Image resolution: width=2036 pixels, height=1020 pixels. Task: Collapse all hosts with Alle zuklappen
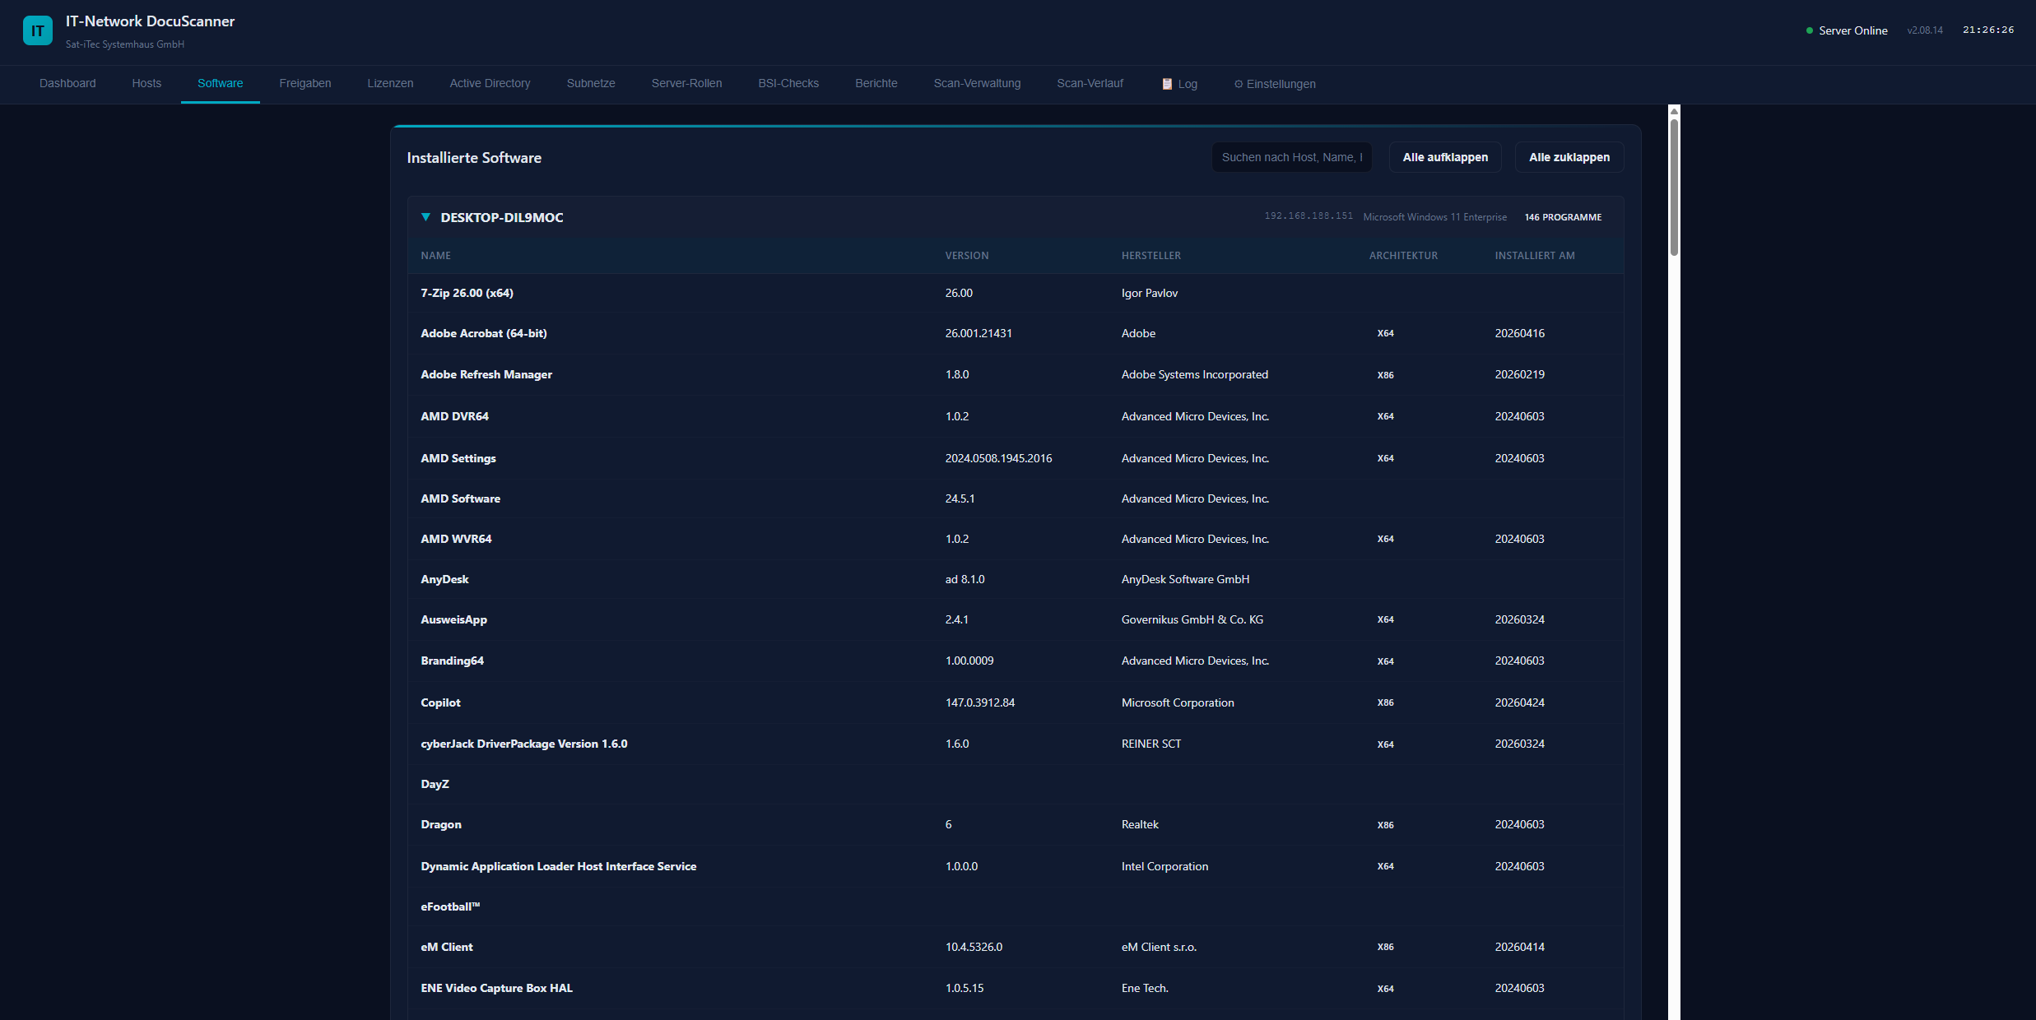[x=1569, y=156]
